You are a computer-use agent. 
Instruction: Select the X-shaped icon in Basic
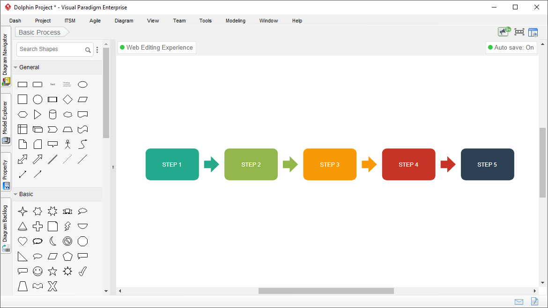(x=52, y=286)
